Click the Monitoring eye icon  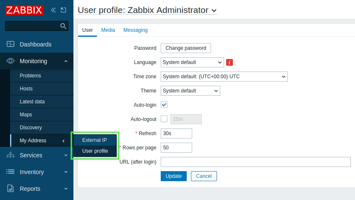point(10,61)
